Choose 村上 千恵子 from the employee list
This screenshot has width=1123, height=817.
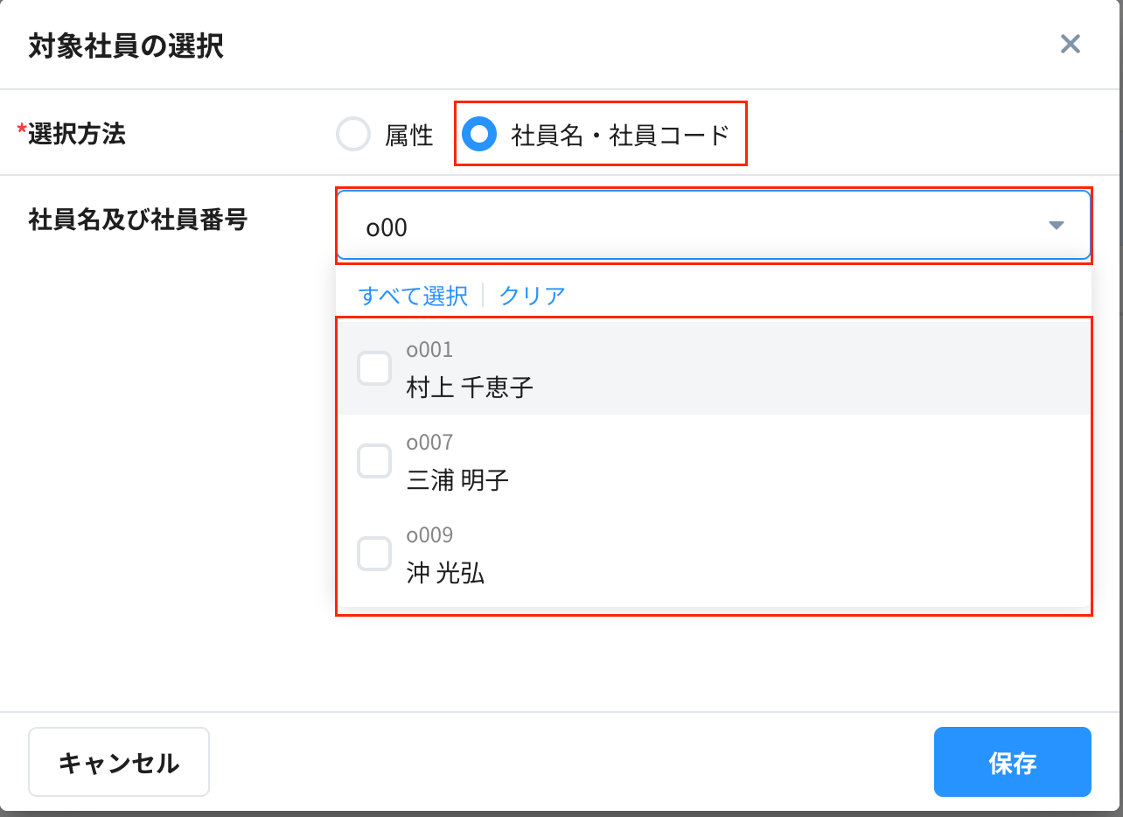[x=470, y=388]
